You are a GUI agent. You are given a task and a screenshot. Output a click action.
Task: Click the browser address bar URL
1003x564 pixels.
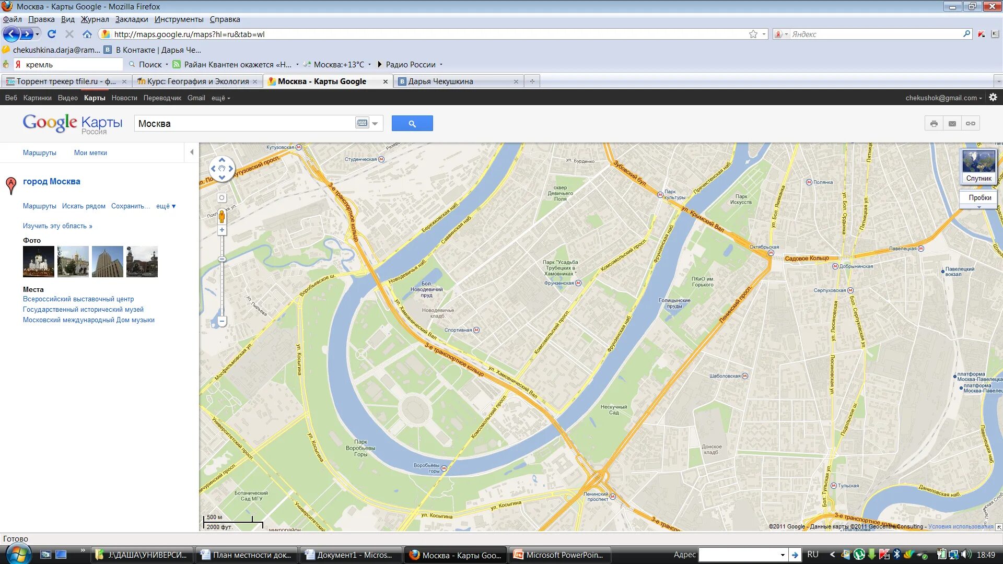429,34
